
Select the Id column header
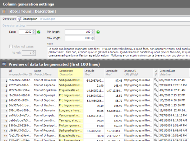point(20,73)
